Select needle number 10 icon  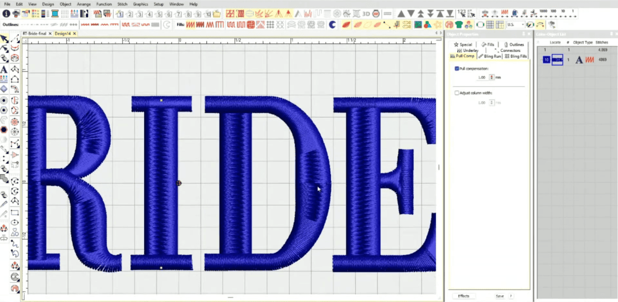click(207, 14)
